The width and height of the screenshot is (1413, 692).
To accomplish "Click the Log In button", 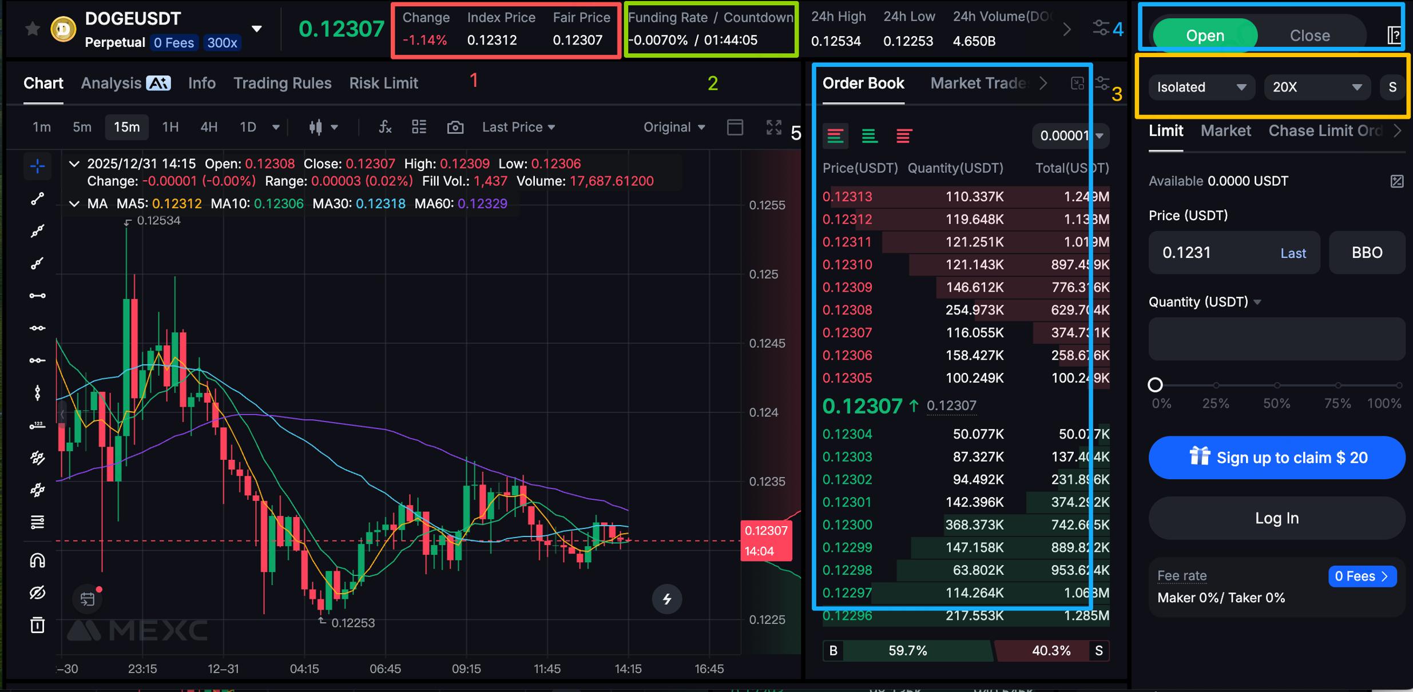I will pyautogui.click(x=1276, y=518).
